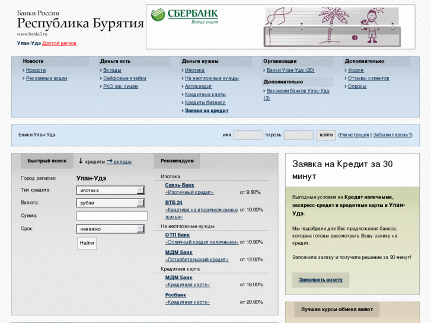Open the Регистрация link
This screenshot has width=431, height=323.
click(355, 135)
